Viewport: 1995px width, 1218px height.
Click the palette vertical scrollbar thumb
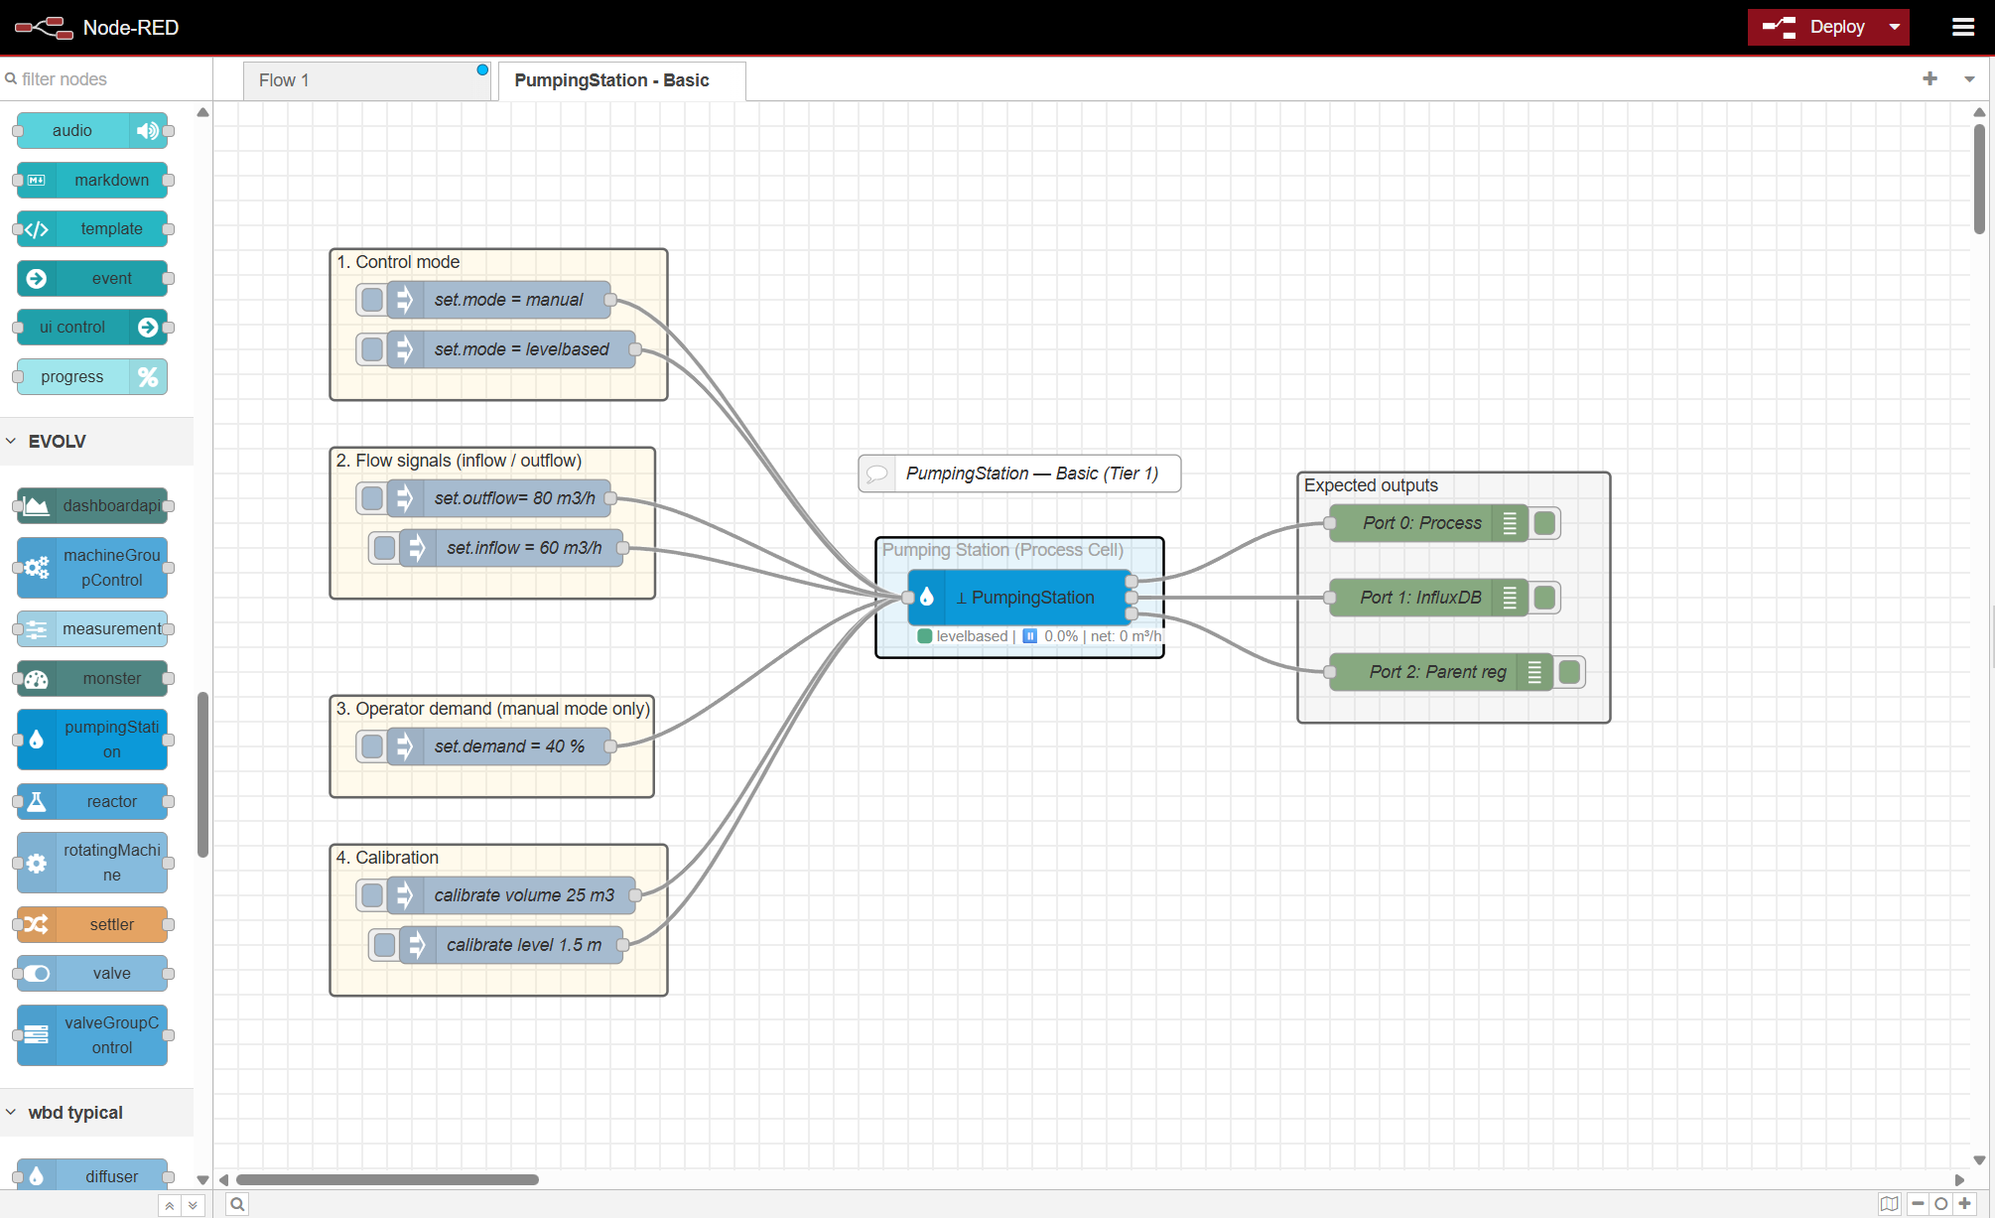pos(202,774)
